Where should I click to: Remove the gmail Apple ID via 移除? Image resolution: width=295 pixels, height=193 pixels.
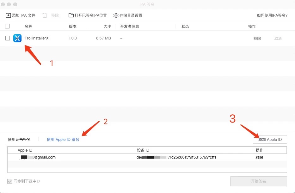(259, 157)
